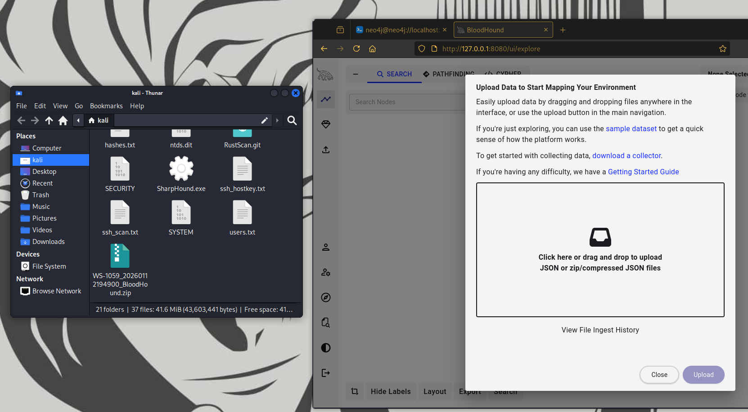Open the Bookmarks menu in Thunar
Viewport: 748px width, 412px height.
pos(106,106)
